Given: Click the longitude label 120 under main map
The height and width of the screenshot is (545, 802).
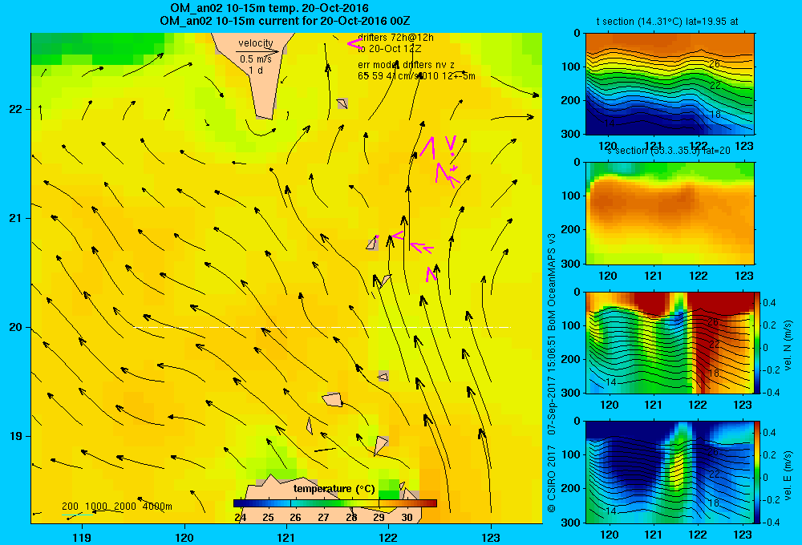Looking at the screenshot, I should click(x=184, y=537).
